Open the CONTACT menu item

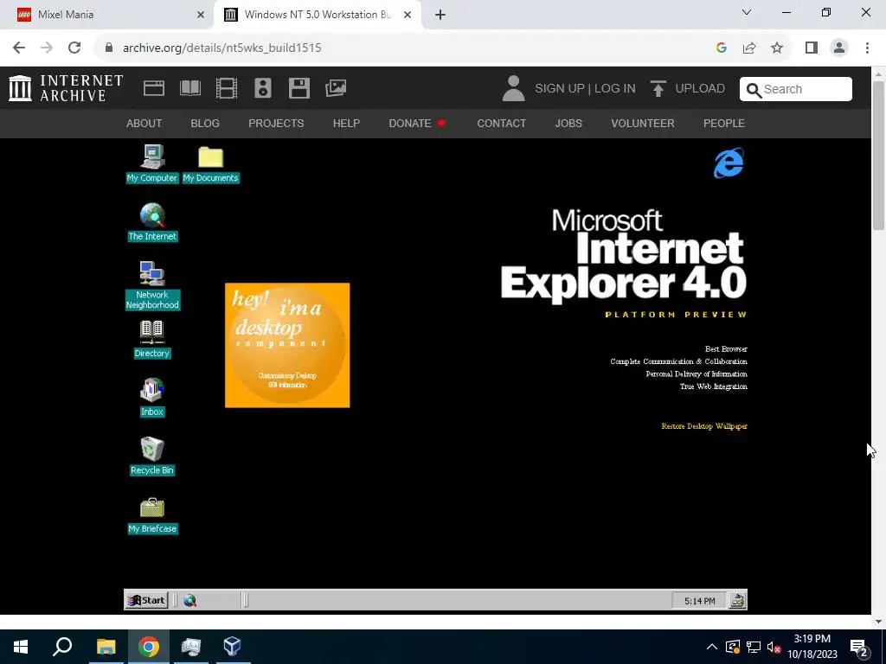(x=501, y=123)
